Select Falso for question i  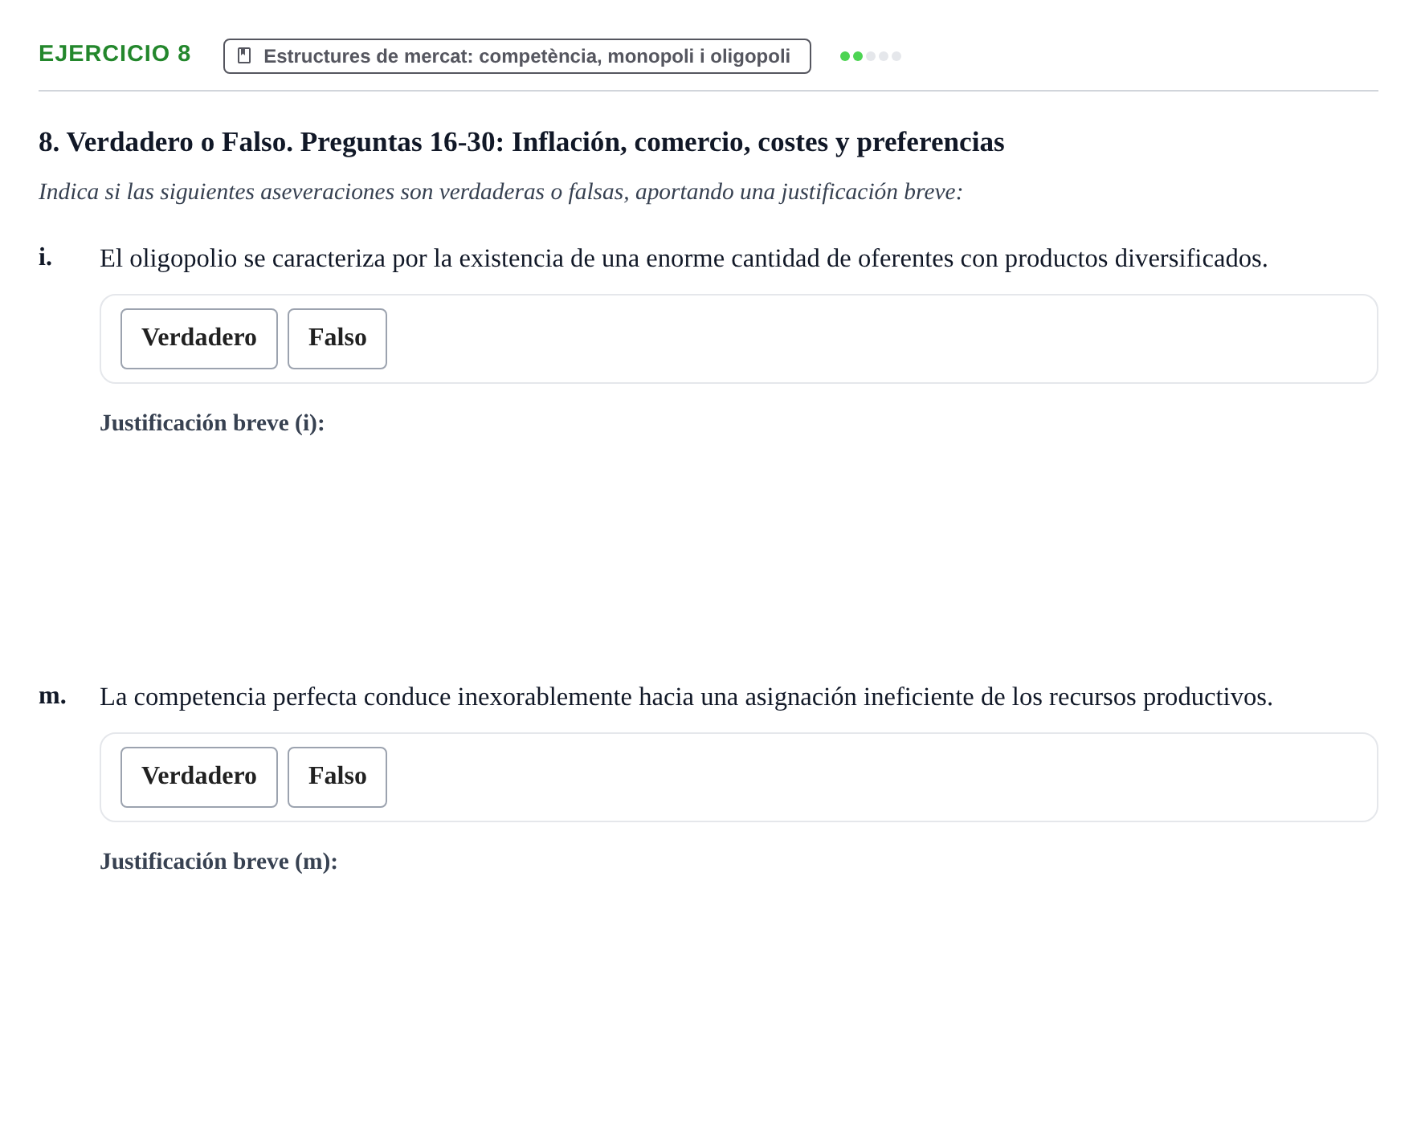tap(337, 339)
